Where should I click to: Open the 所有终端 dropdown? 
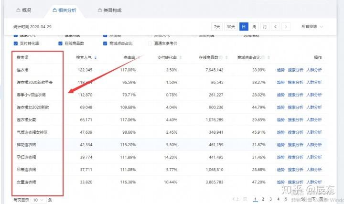tap(312, 27)
